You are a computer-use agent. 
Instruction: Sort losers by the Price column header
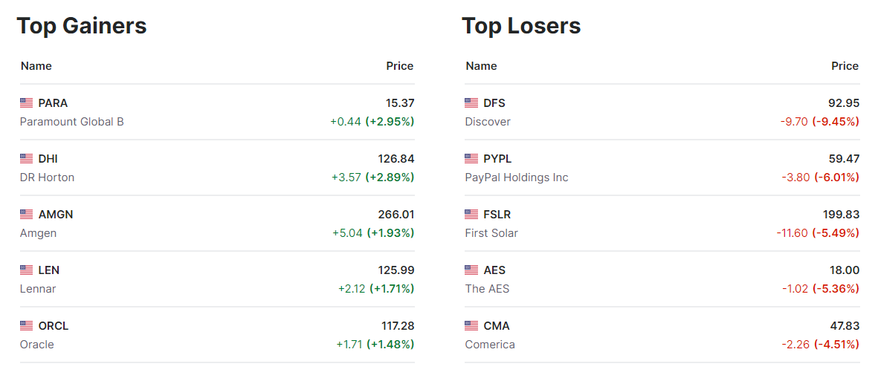click(845, 66)
